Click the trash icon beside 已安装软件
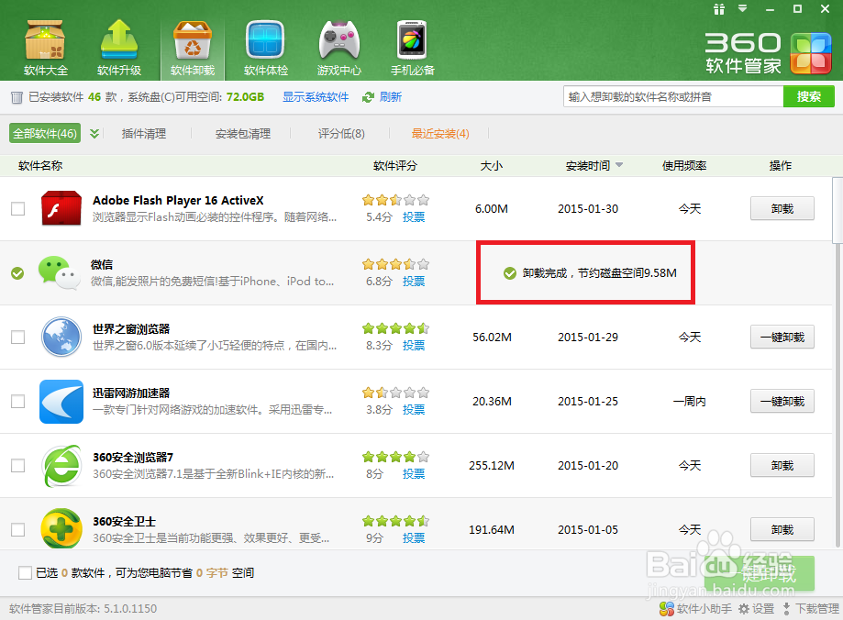 (17, 97)
